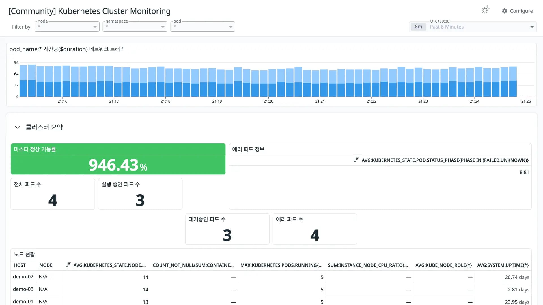
Task: Open the pod filter dropdown
Action: tap(203, 27)
